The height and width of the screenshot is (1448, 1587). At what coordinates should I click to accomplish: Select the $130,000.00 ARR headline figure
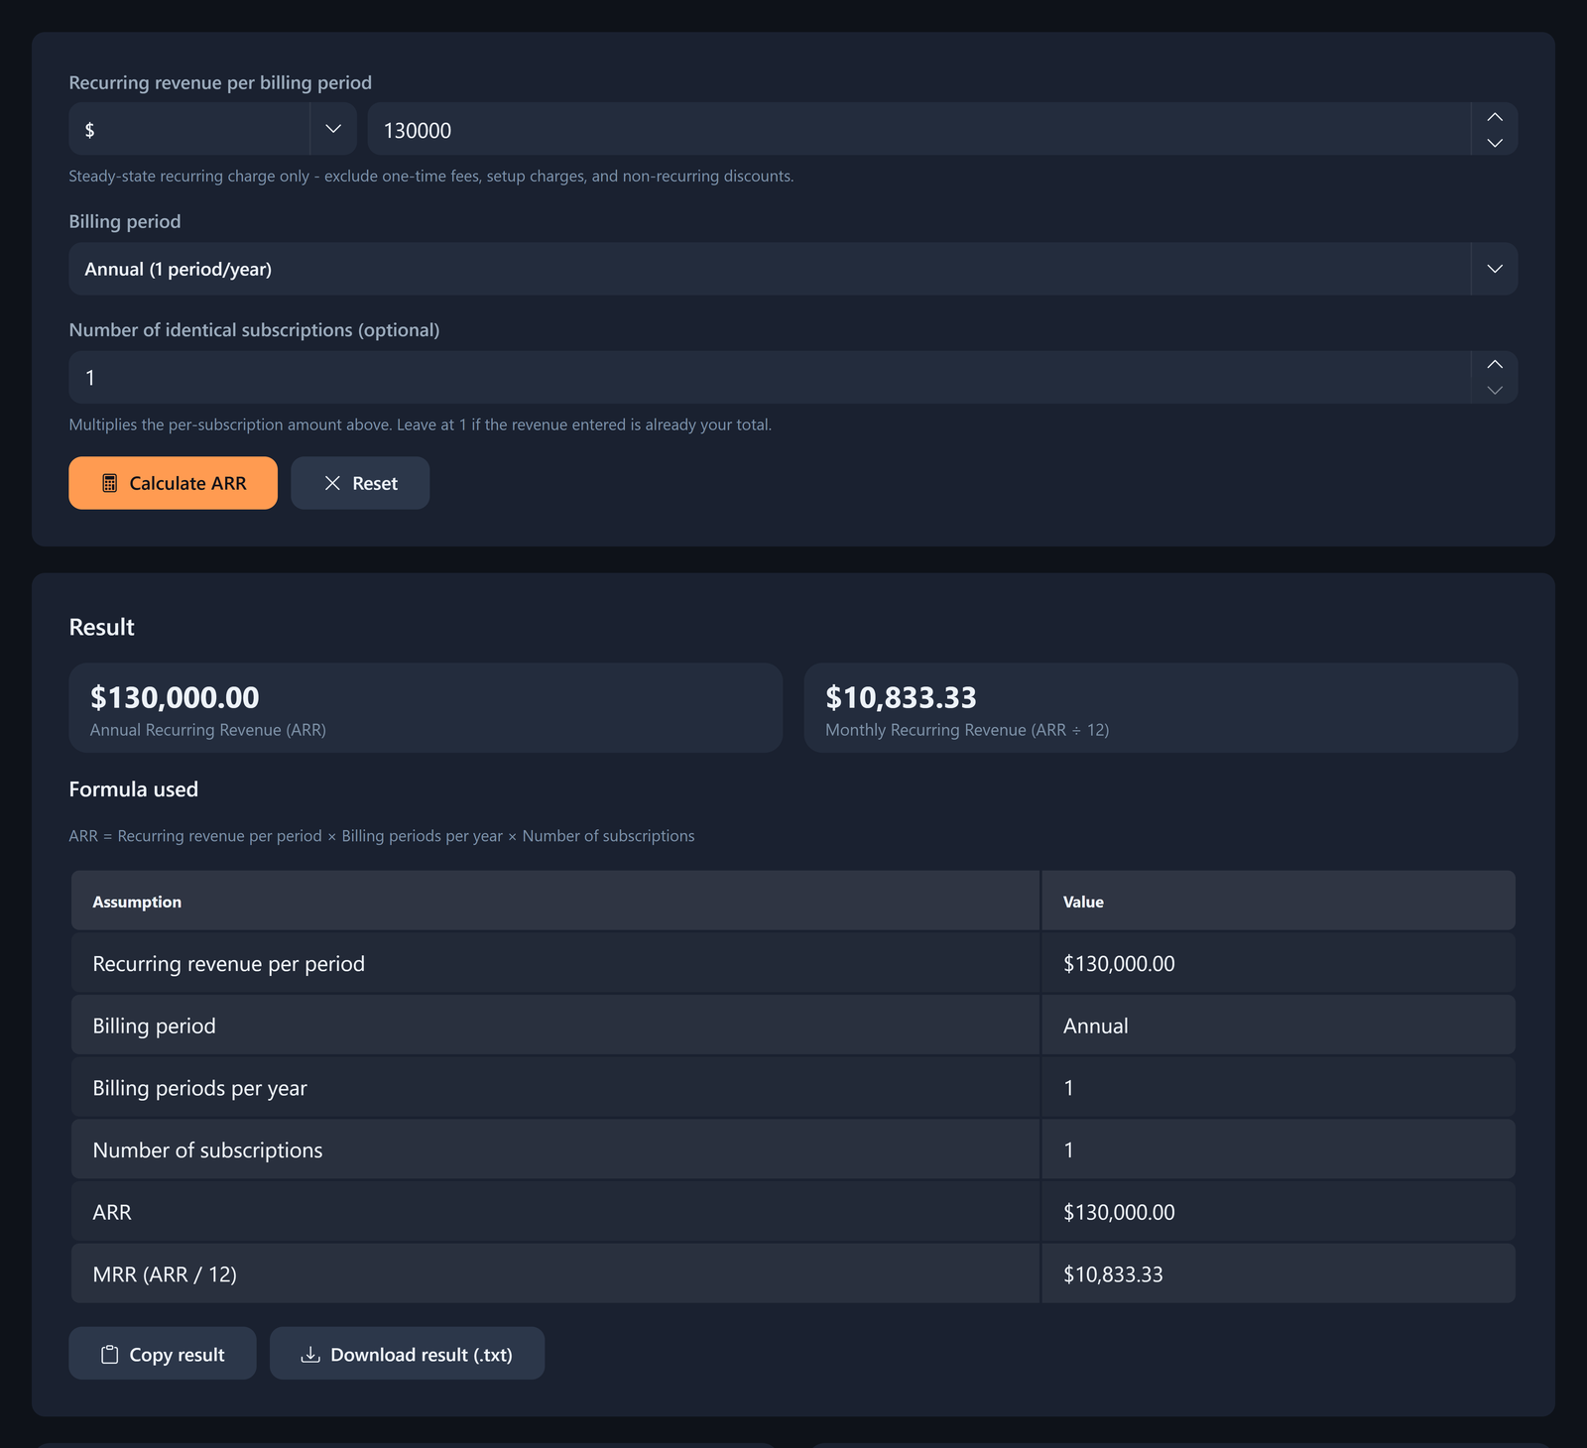pos(175,697)
